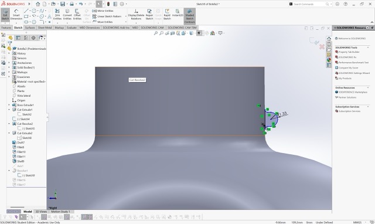Toggle Rapid Sketch

point(167,15)
